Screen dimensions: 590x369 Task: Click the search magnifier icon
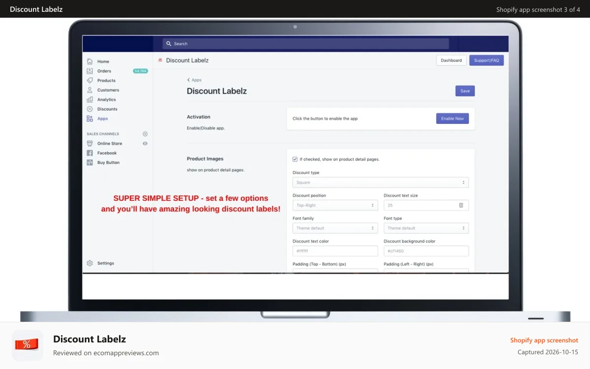pyautogui.click(x=169, y=44)
